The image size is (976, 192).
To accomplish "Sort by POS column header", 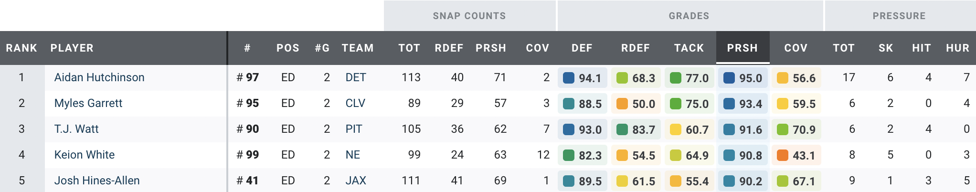I will point(288,48).
